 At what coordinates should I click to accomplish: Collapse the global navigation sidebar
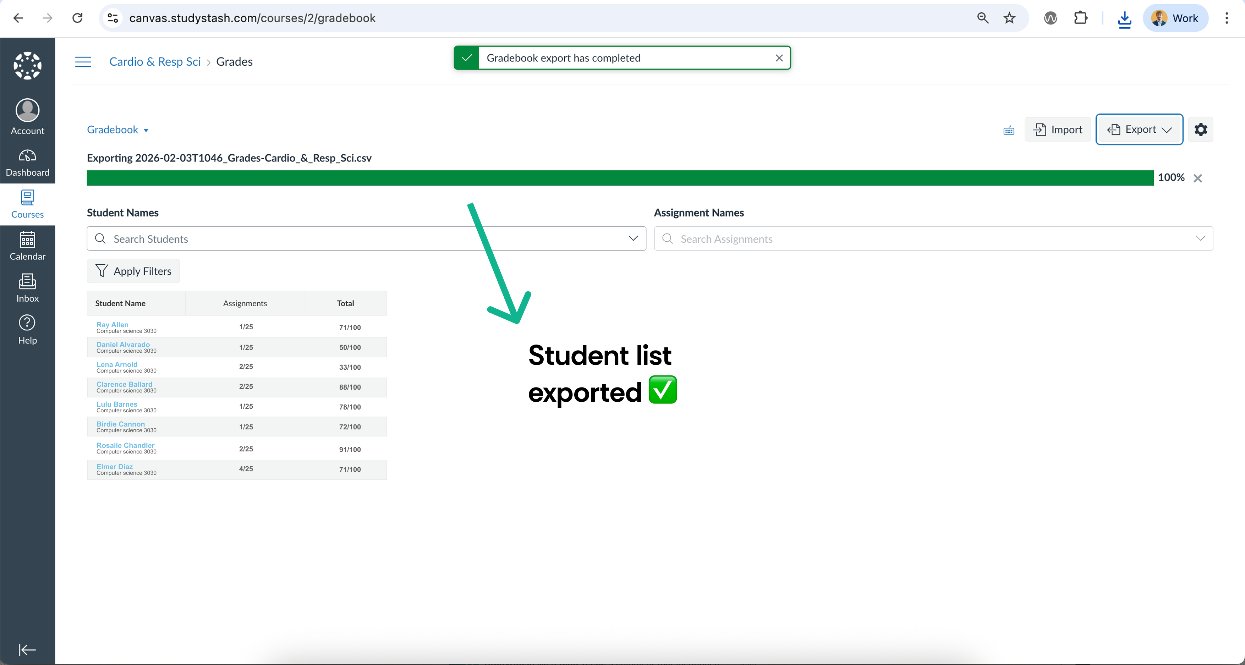(x=27, y=649)
